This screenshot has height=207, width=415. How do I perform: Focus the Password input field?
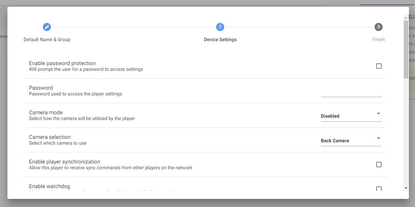pos(351,91)
